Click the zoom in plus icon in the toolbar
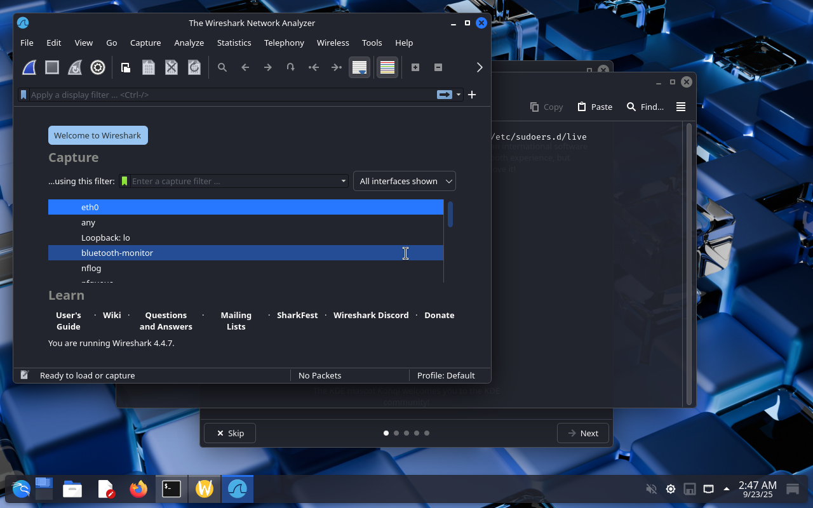Image resolution: width=813 pixels, height=508 pixels. (415, 67)
